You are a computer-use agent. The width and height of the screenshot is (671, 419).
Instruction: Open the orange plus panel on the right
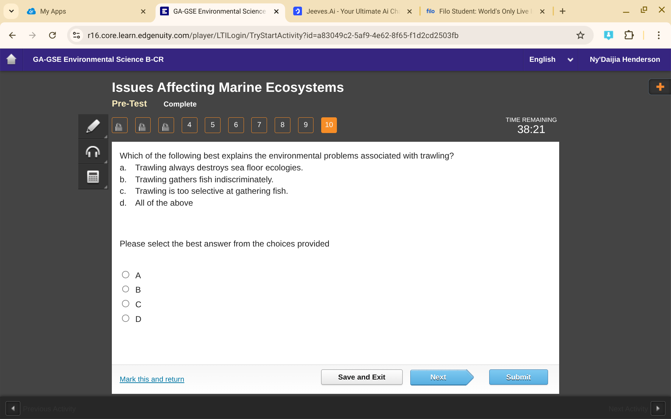(x=660, y=87)
